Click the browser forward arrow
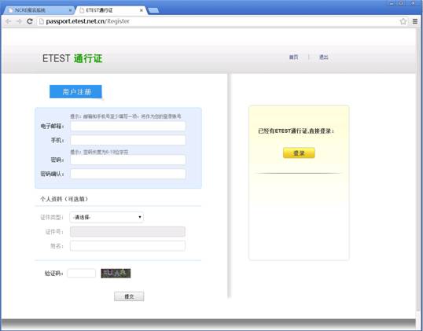Viewport: 423px width, 331px height. (x=19, y=21)
